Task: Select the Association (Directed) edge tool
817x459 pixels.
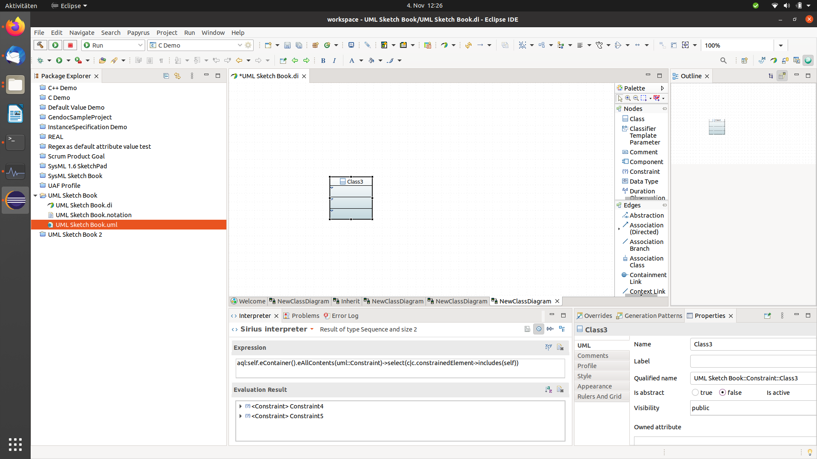Action: click(644, 228)
